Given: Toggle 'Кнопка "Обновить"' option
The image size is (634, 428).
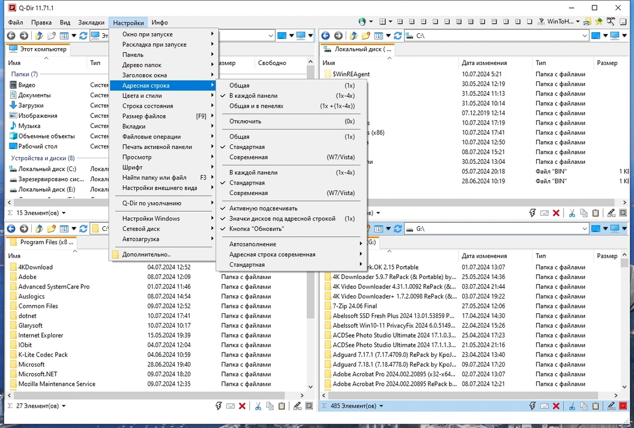Looking at the screenshot, I should point(292,229).
